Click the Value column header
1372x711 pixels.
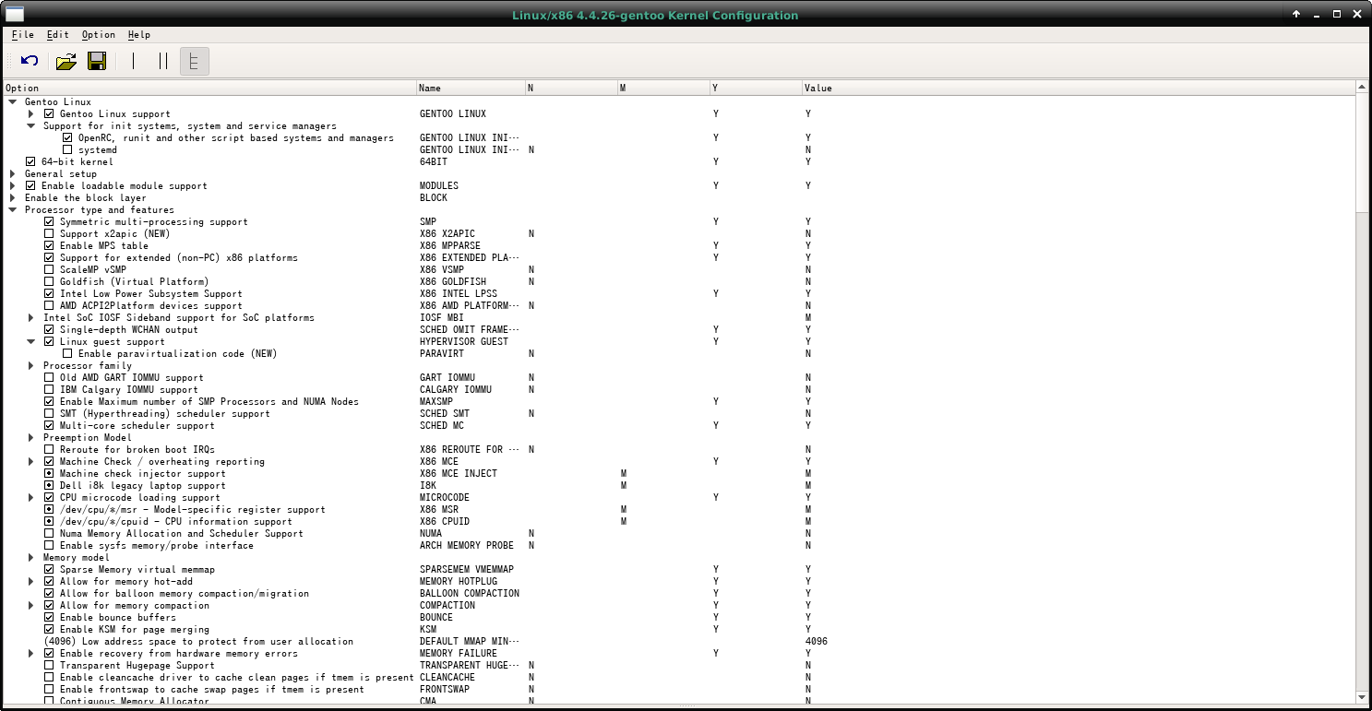coord(817,88)
